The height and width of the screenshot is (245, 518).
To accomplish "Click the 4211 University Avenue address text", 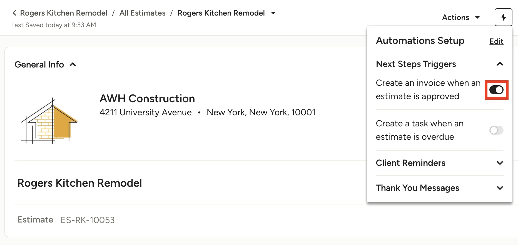I will [x=146, y=112].
